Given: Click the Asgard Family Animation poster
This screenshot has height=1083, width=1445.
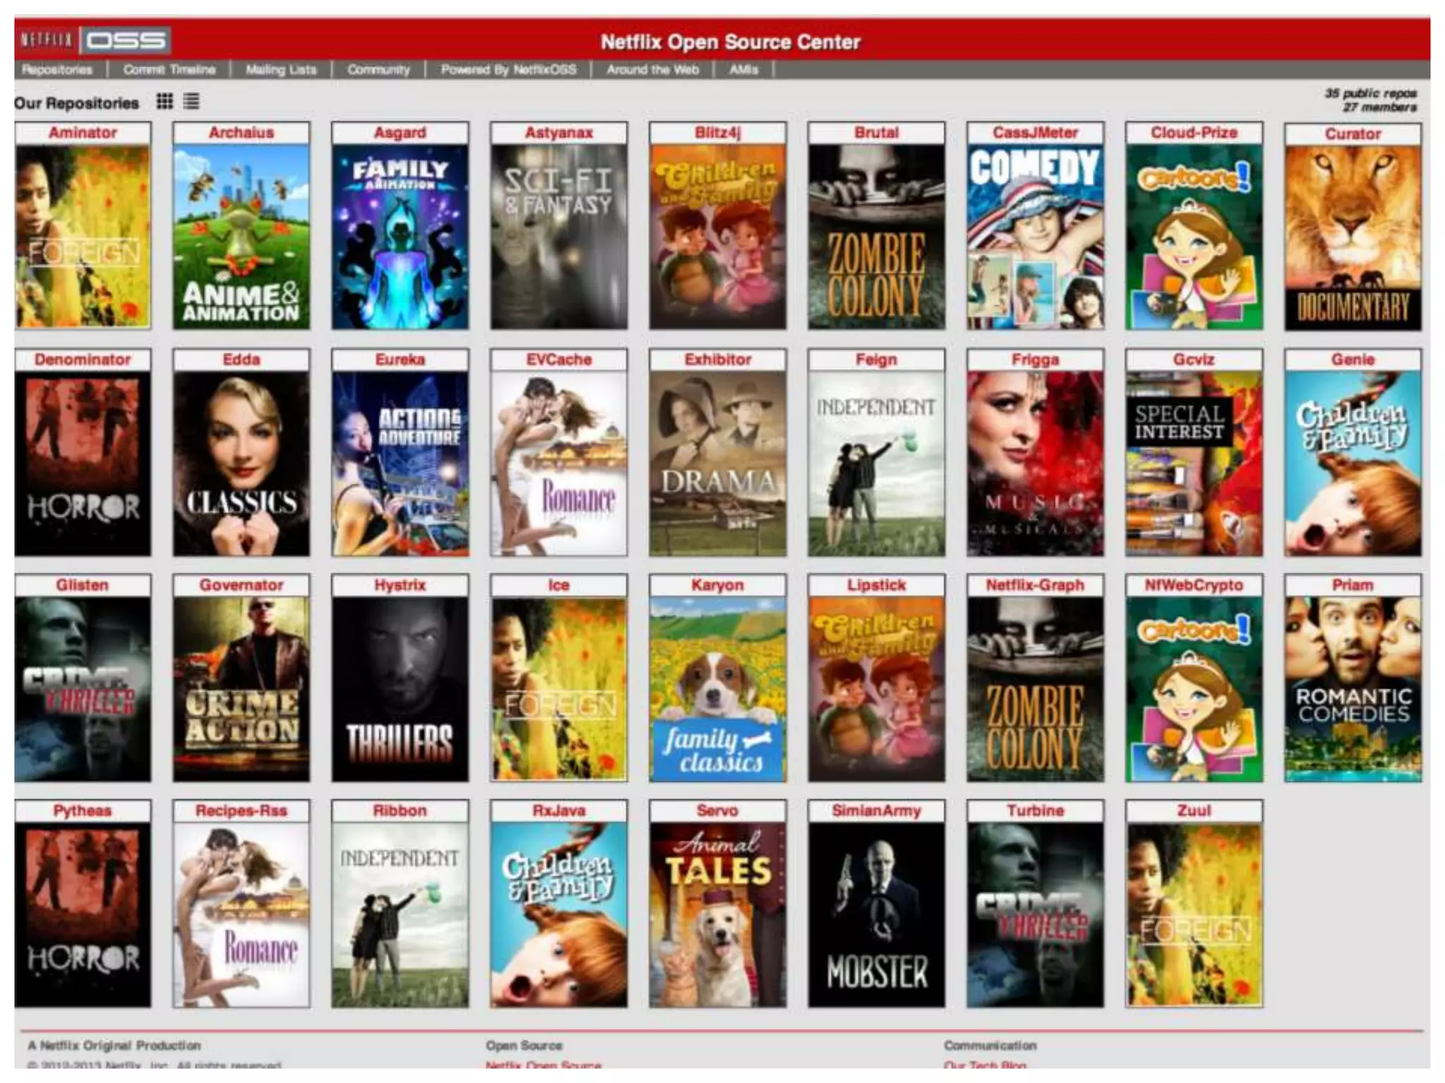Looking at the screenshot, I should pos(400,236).
